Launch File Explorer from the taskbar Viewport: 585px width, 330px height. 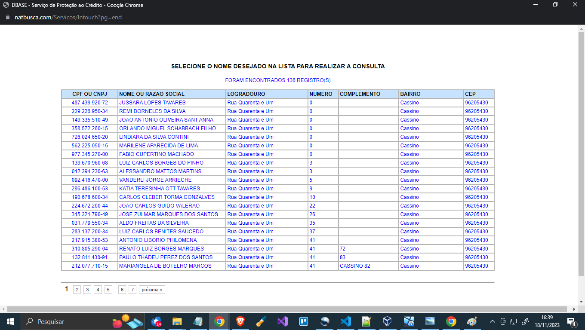177,321
